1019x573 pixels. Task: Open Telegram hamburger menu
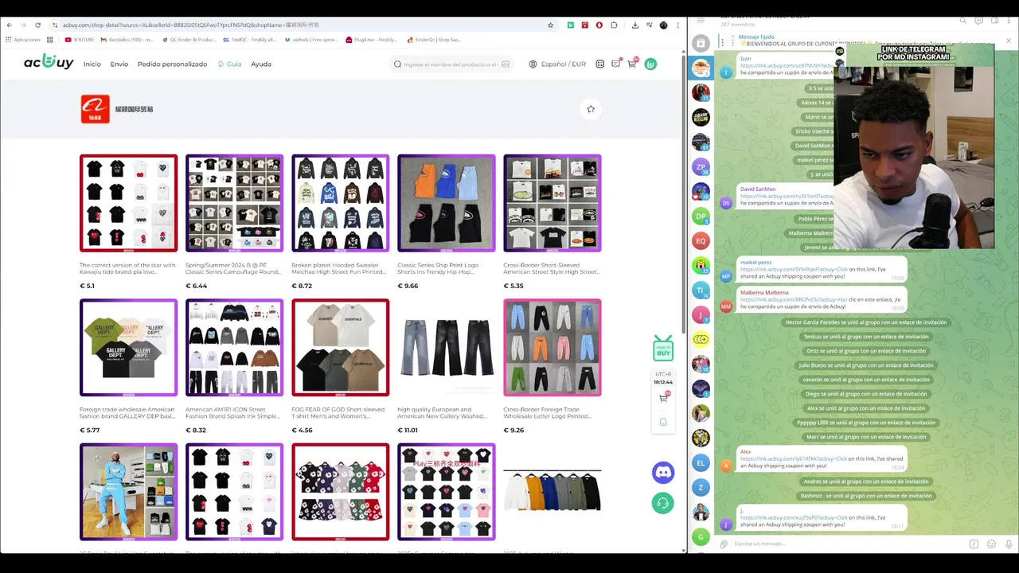pos(701,20)
